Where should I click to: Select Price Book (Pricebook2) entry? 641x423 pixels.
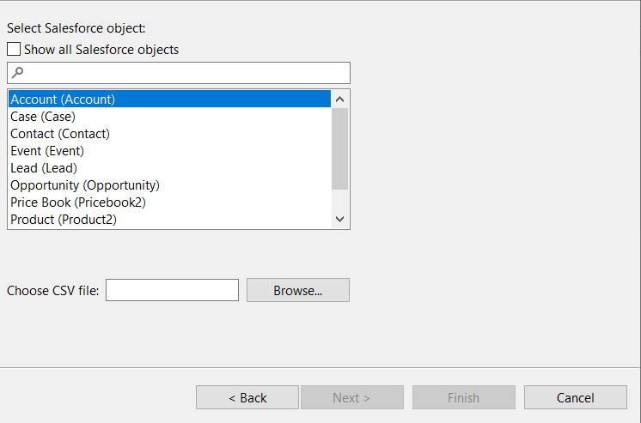click(79, 202)
